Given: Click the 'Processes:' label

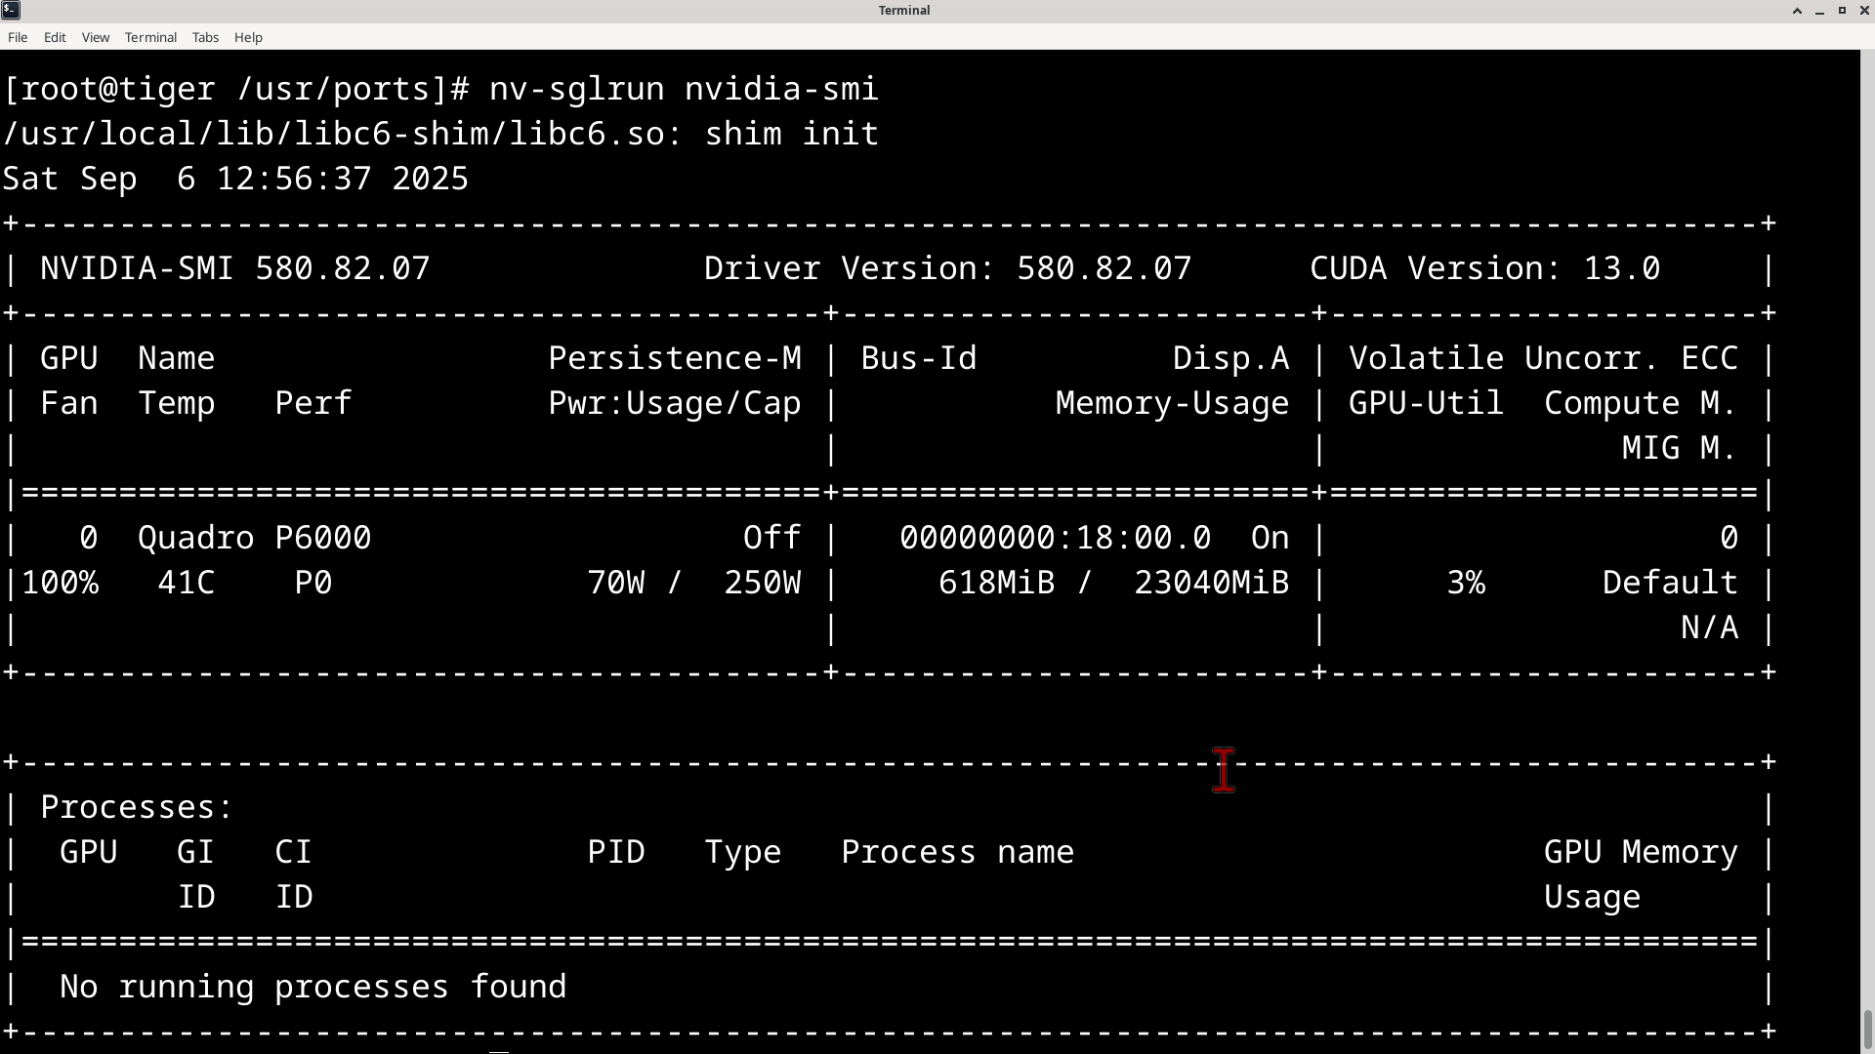Looking at the screenshot, I should pyautogui.click(x=137, y=807).
